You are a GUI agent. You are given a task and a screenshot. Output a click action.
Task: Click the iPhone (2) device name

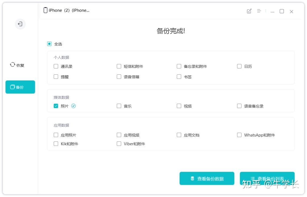[x=69, y=10]
